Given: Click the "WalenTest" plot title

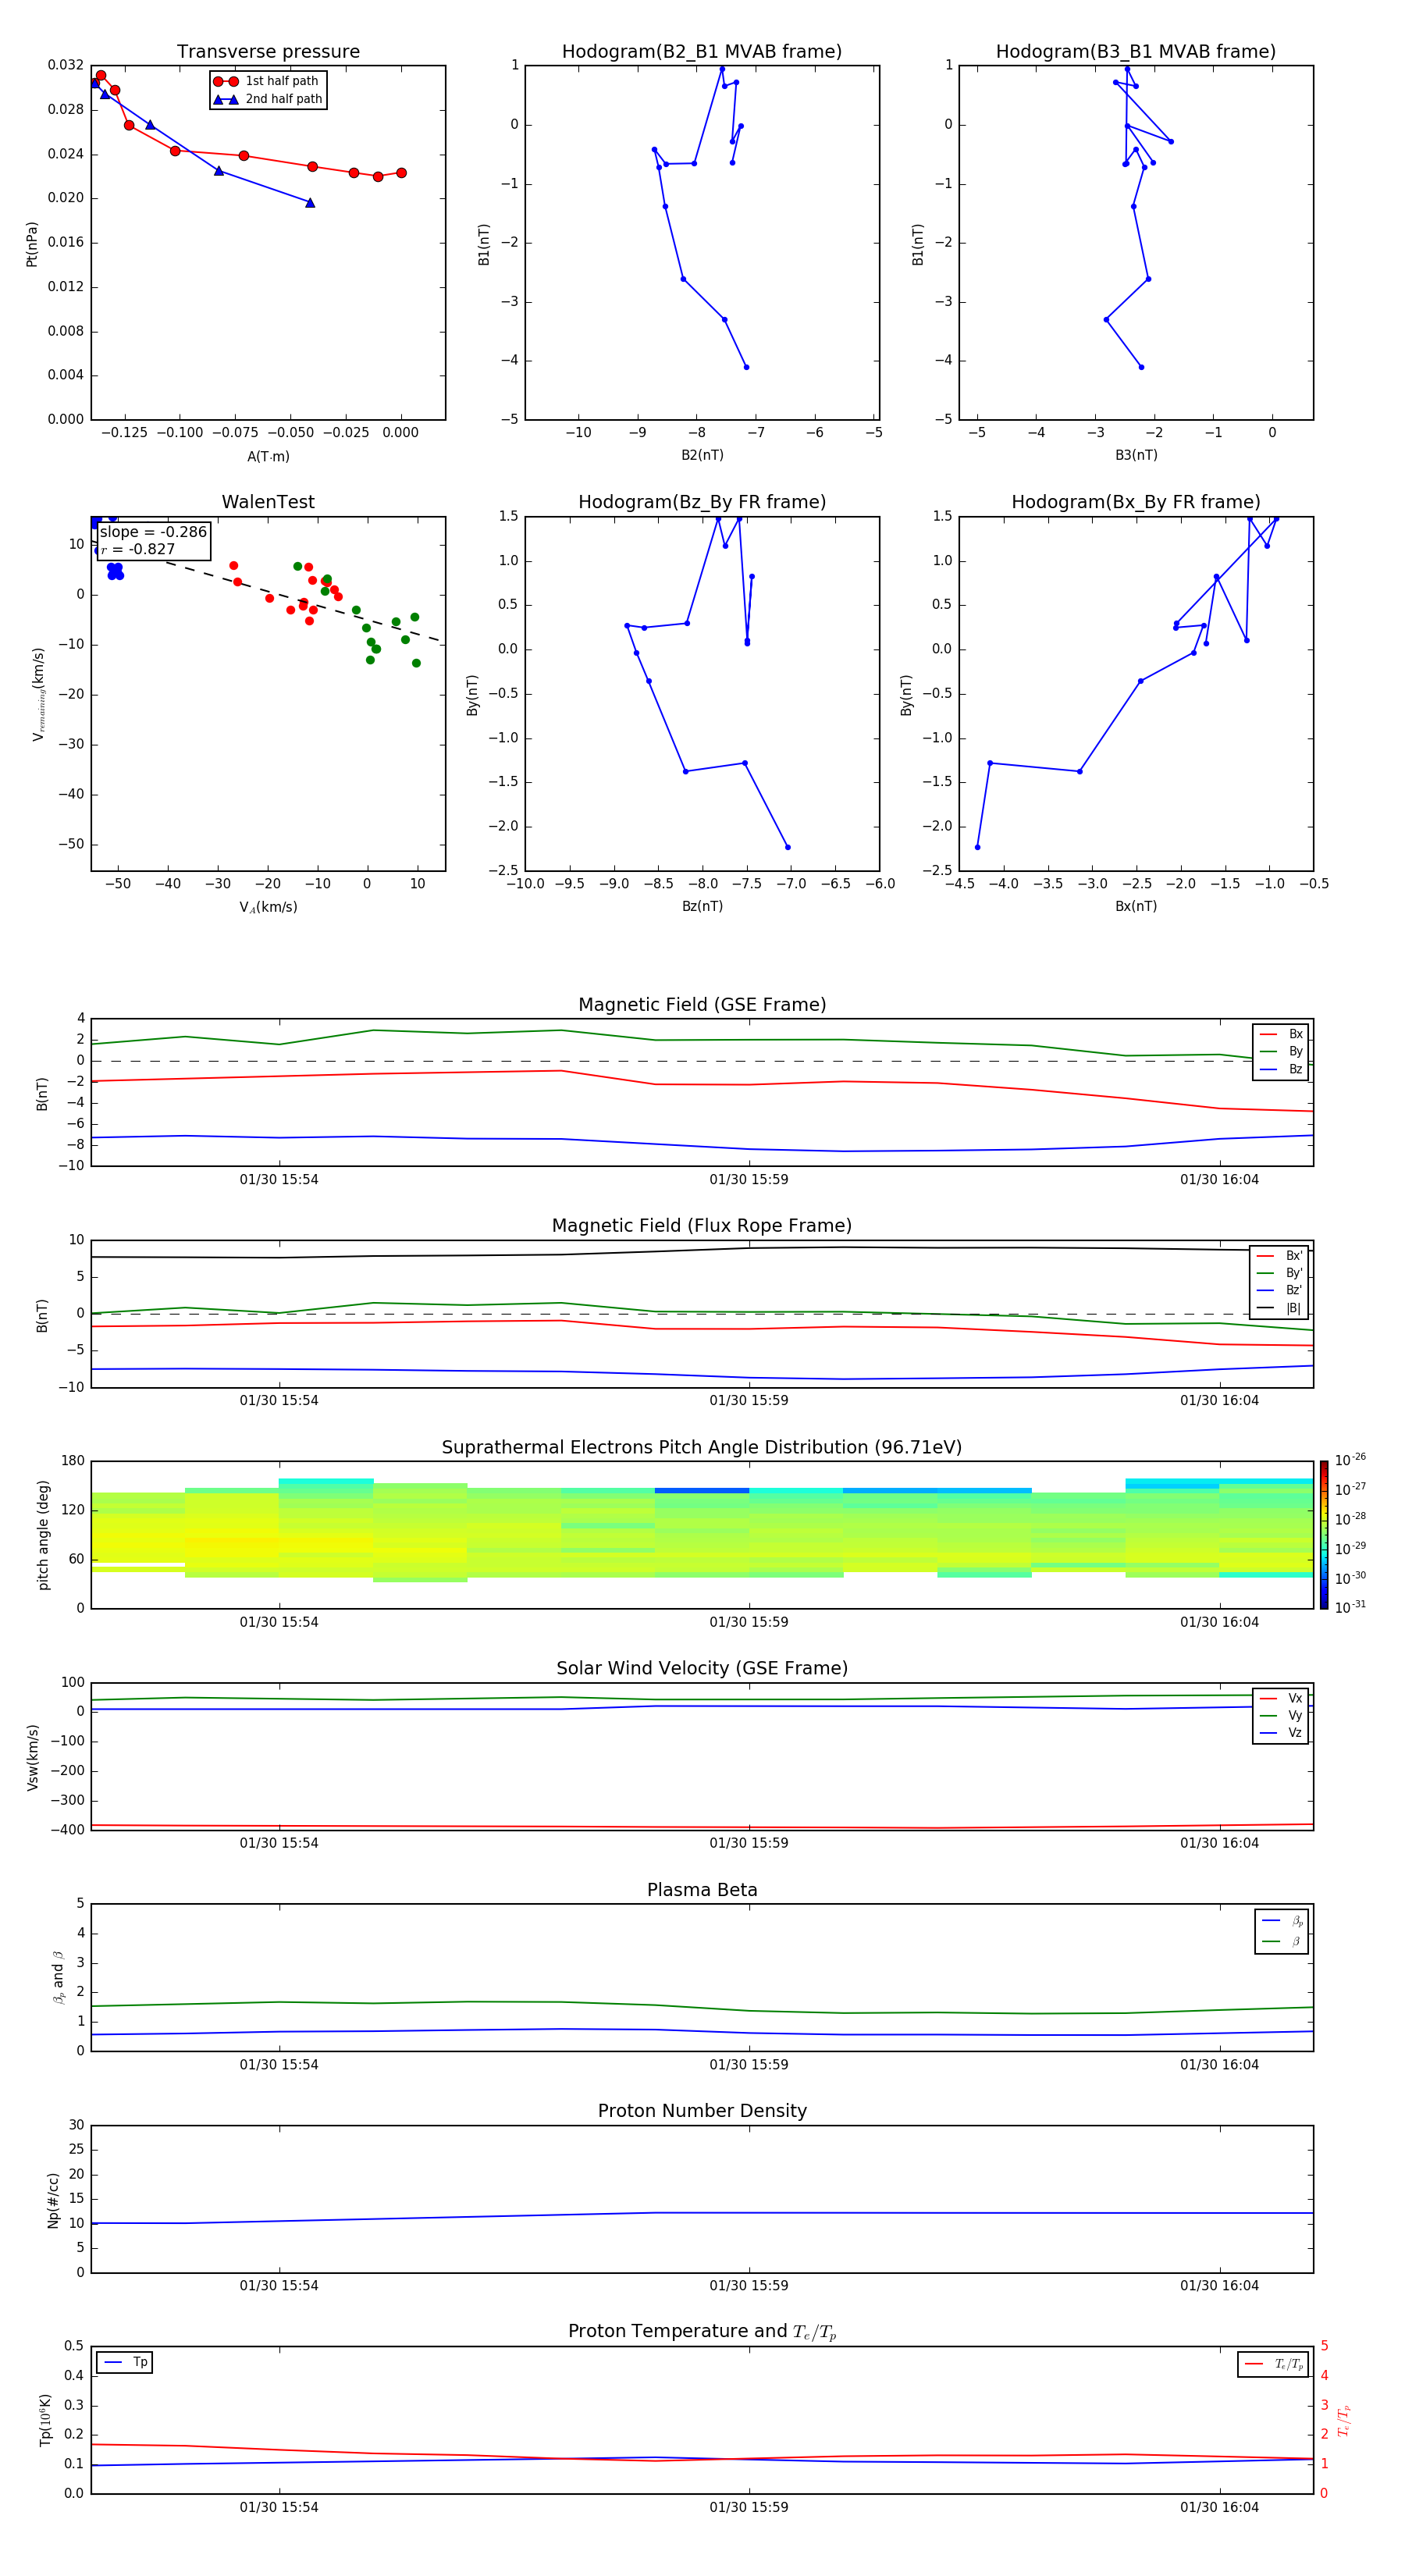Looking at the screenshot, I should pos(268,502).
